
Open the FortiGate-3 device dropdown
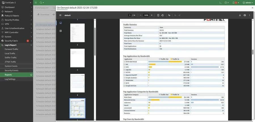(x=16, y=3)
